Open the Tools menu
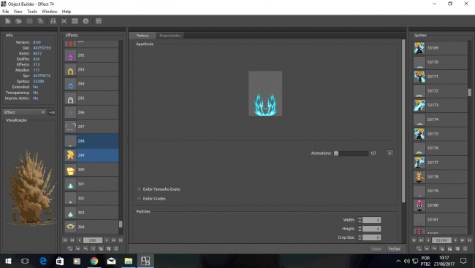The height and width of the screenshot is (268, 475). click(x=32, y=12)
